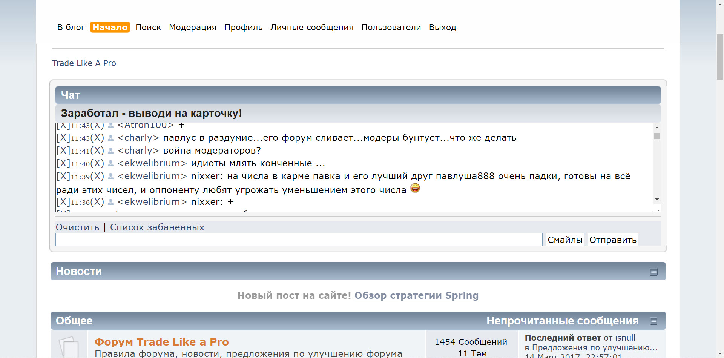Click the user icon in the 11:39 row
The image size is (724, 358).
pyautogui.click(x=111, y=177)
